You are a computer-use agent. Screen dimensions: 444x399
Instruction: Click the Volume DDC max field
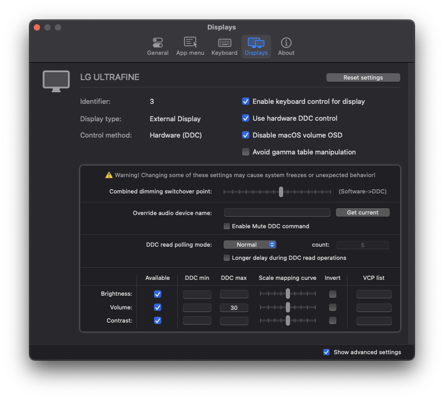point(234,308)
